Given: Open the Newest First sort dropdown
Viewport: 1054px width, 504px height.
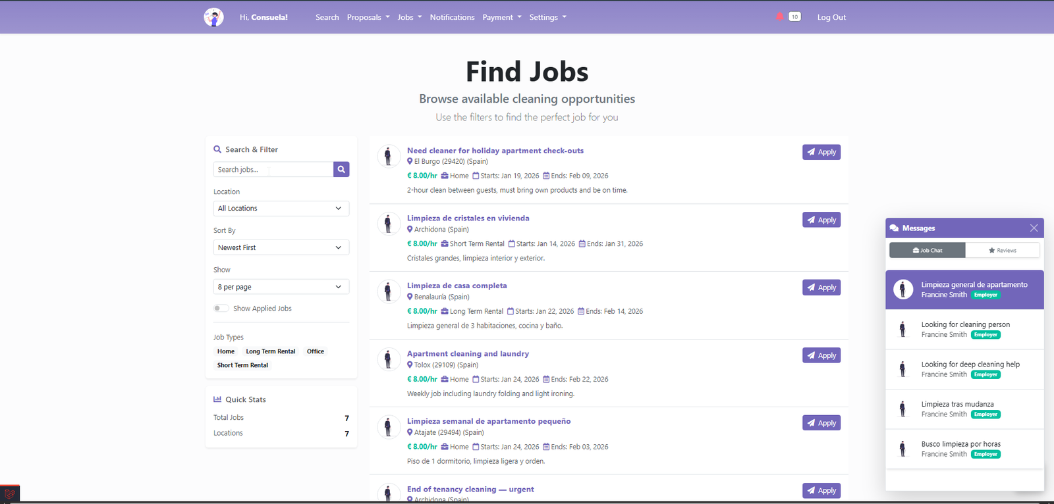Looking at the screenshot, I should [x=281, y=248].
